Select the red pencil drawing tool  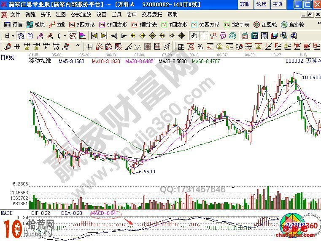(x=8, y=47)
